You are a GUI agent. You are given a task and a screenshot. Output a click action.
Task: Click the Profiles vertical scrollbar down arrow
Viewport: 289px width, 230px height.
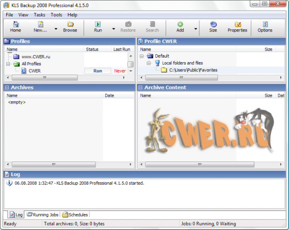point(131,71)
